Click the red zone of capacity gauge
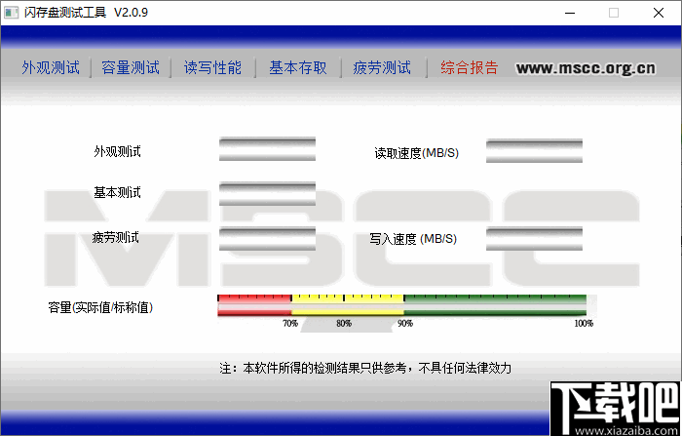The image size is (682, 436). pos(254,305)
